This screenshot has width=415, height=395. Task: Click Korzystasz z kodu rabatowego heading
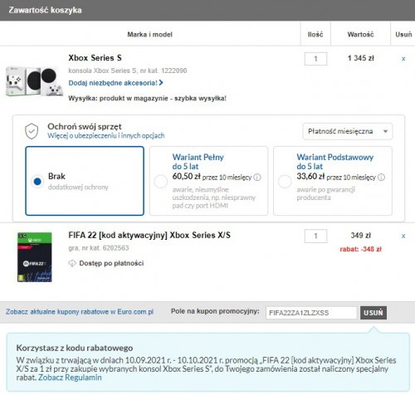(75, 348)
